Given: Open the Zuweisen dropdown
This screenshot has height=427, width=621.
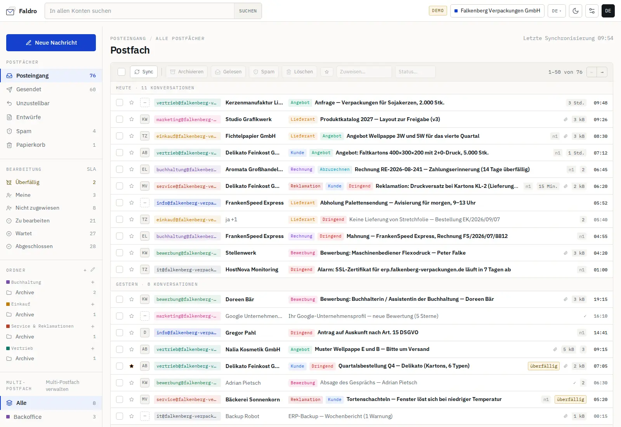Looking at the screenshot, I should pyautogui.click(x=364, y=72).
